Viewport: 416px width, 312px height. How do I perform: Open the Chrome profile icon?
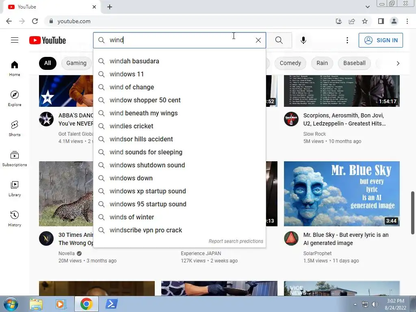(394, 21)
